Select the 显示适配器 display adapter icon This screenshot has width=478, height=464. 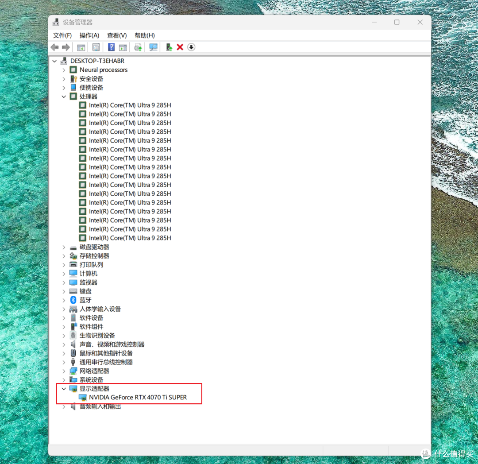tap(73, 389)
